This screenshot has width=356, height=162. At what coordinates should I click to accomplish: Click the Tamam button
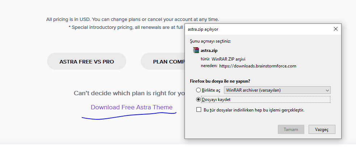291,130
